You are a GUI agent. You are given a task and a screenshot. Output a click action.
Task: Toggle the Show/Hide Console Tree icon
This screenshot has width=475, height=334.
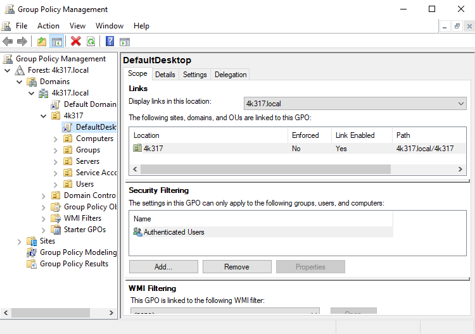(x=57, y=42)
